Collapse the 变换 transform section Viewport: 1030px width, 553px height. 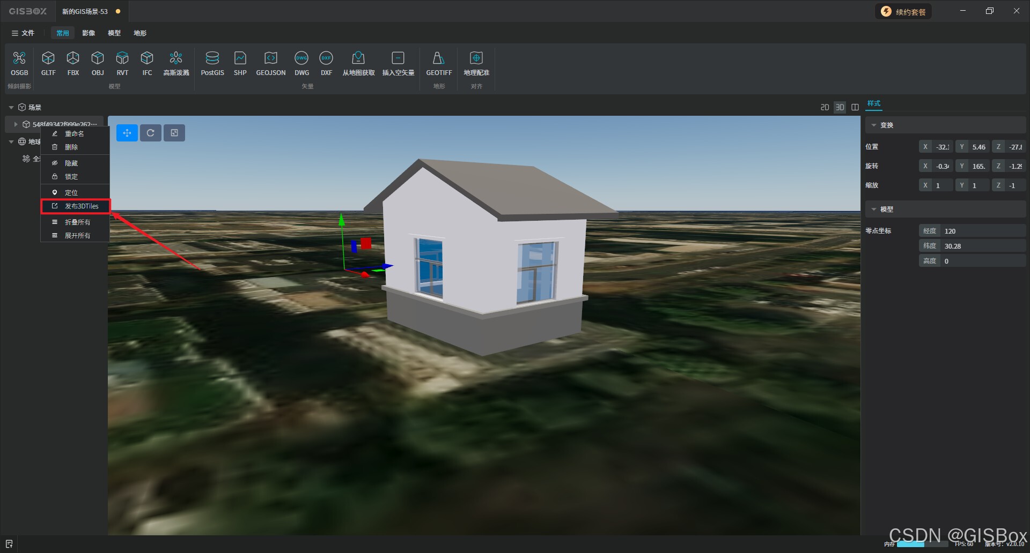[874, 125]
